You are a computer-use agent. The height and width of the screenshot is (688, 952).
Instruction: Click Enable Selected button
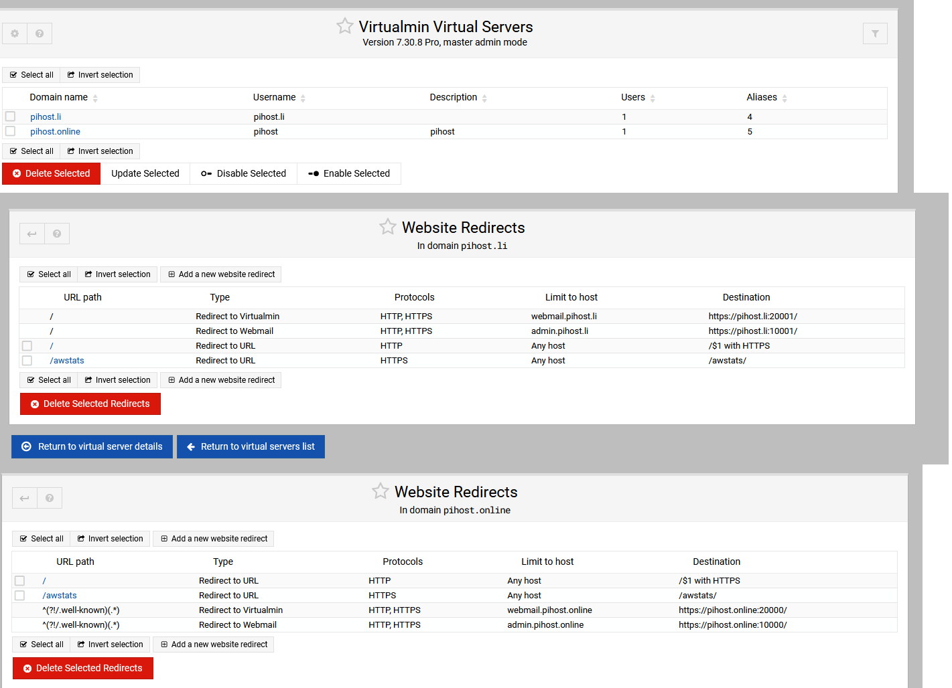coord(349,173)
